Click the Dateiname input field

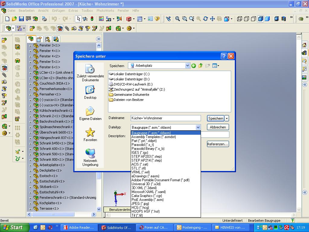tap(166, 118)
